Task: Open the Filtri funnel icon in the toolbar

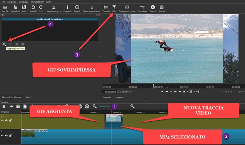Action: coord(114,8)
